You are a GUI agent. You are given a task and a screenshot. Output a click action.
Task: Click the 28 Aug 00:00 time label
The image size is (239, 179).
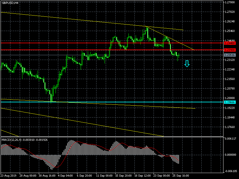click(x=28, y=176)
